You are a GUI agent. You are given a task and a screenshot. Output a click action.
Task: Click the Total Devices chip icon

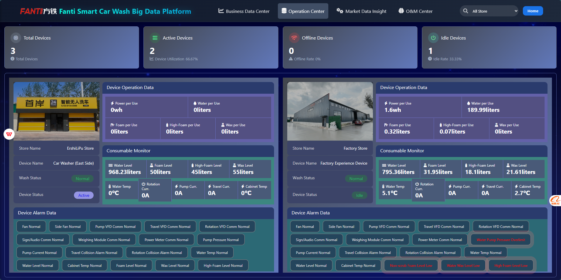click(16, 38)
